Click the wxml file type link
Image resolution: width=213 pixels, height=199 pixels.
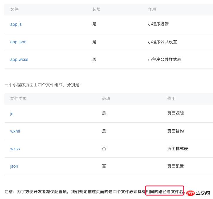15,131
